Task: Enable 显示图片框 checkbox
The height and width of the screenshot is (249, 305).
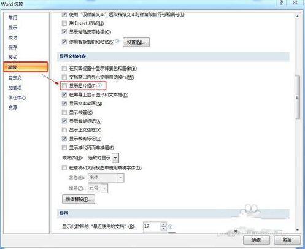Action: 64,86
